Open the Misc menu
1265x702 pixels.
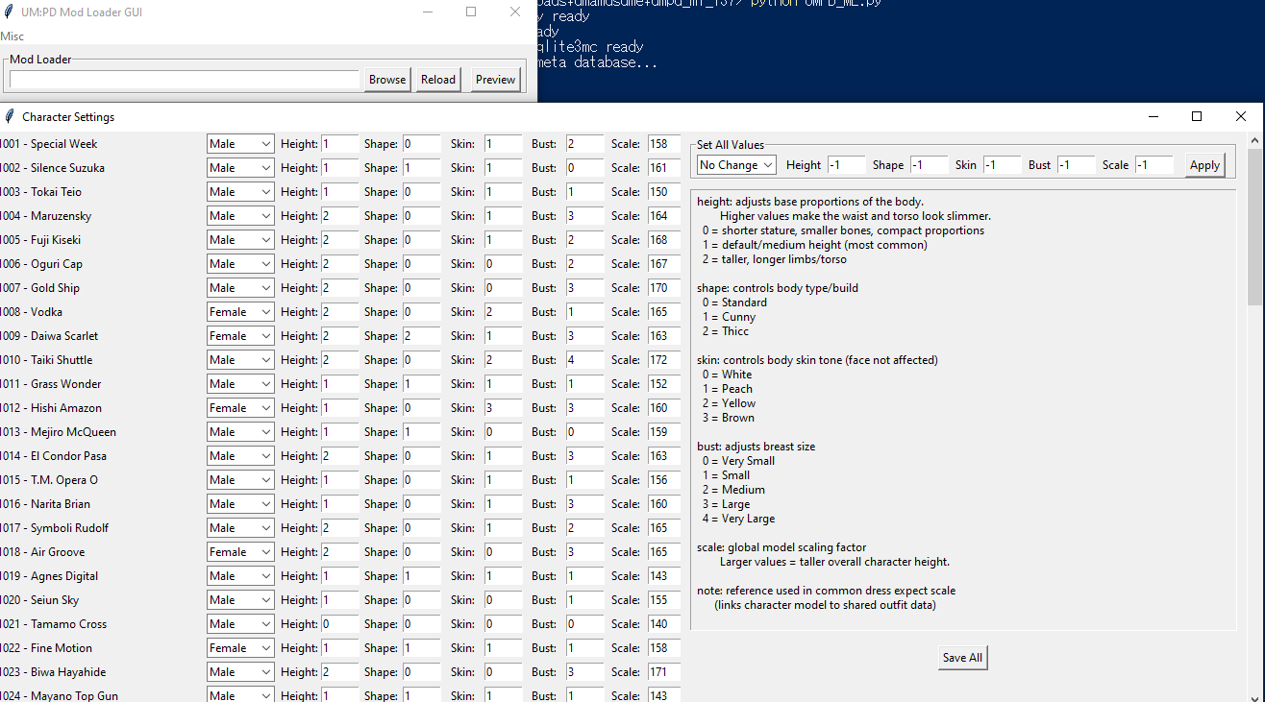click(12, 36)
